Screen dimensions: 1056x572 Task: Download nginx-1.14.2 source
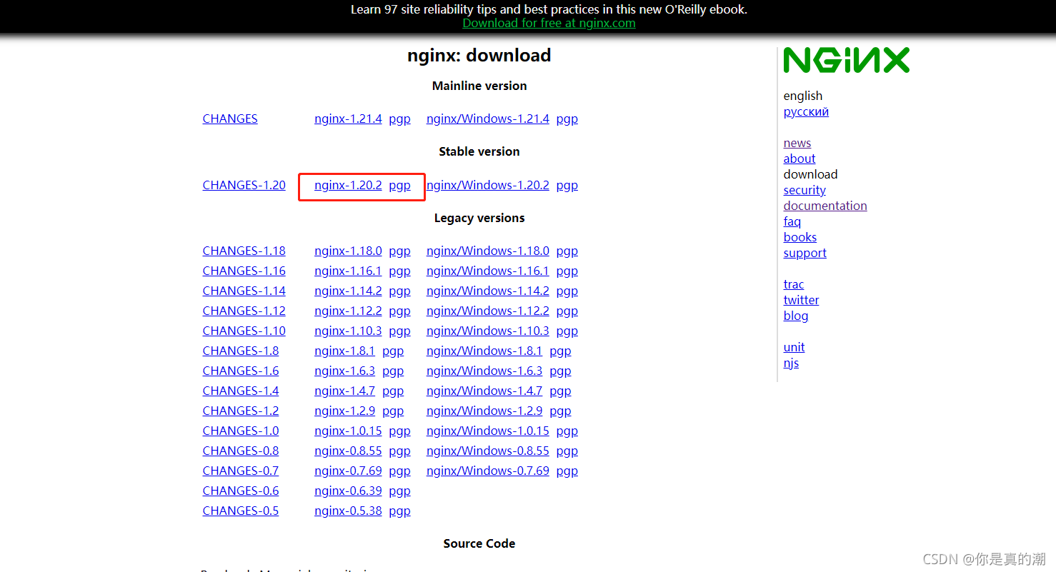click(348, 291)
